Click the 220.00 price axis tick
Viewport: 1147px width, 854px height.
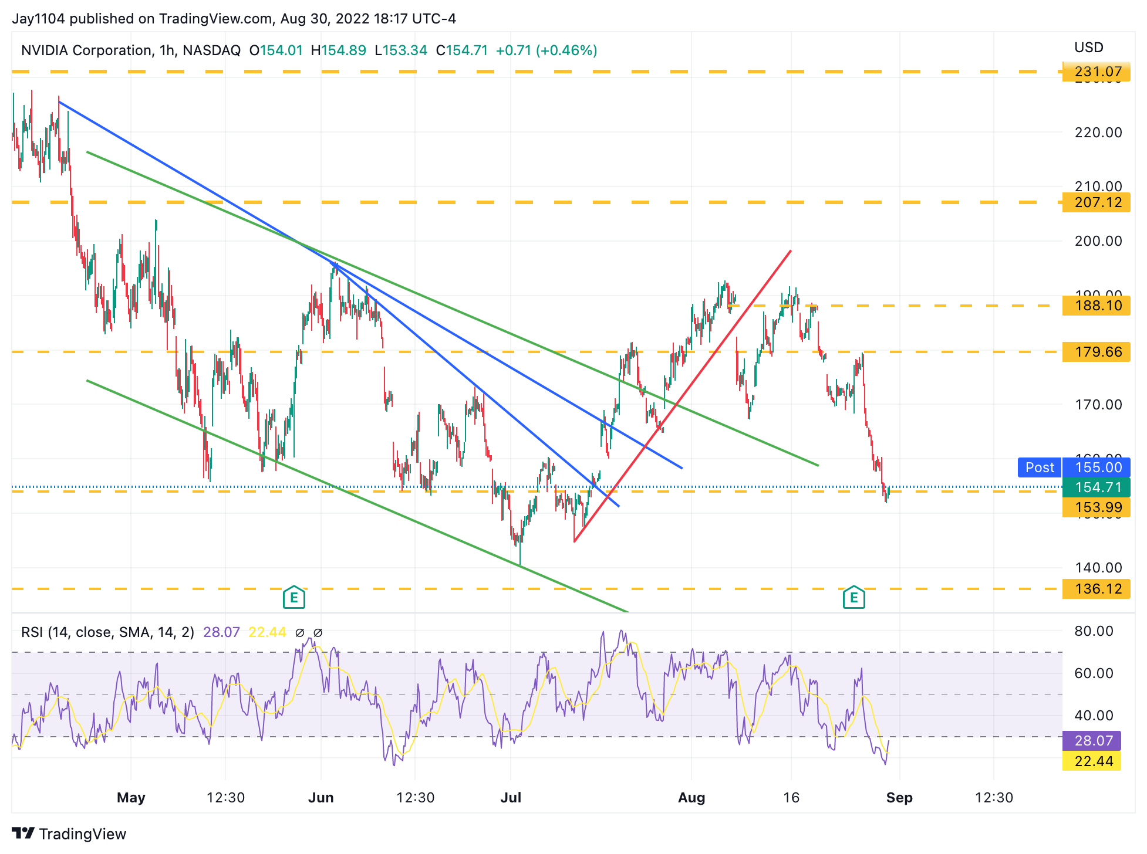1098,133
